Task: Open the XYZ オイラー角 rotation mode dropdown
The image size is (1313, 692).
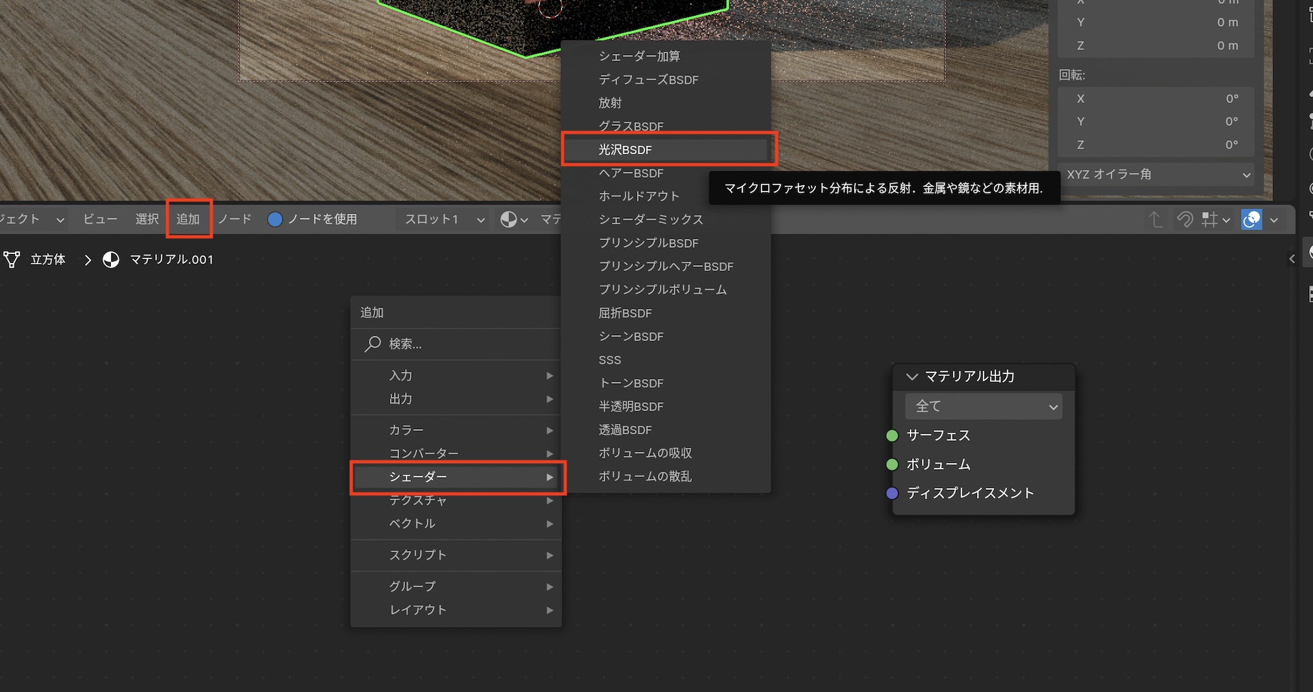Action: 1157,174
